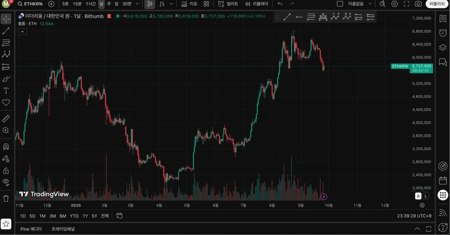Image resolution: width=450 pixels, height=235 pixels.
Task: Click the 퍼블리쉬 publish button
Action: pyautogui.click(x=437, y=4)
